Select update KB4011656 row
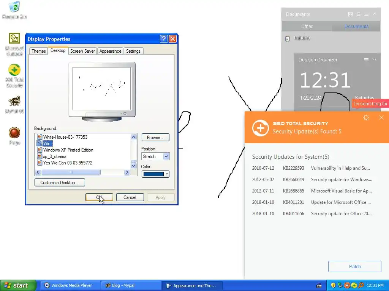The height and width of the screenshot is (291, 389). pyautogui.click(x=312, y=214)
